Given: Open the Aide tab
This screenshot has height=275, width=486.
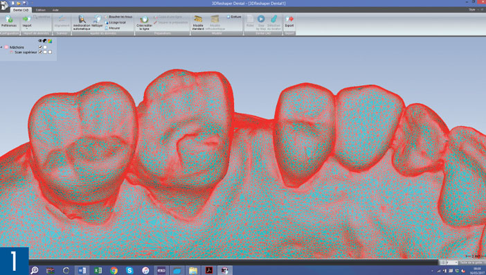Looking at the screenshot, I should click(x=55, y=10).
